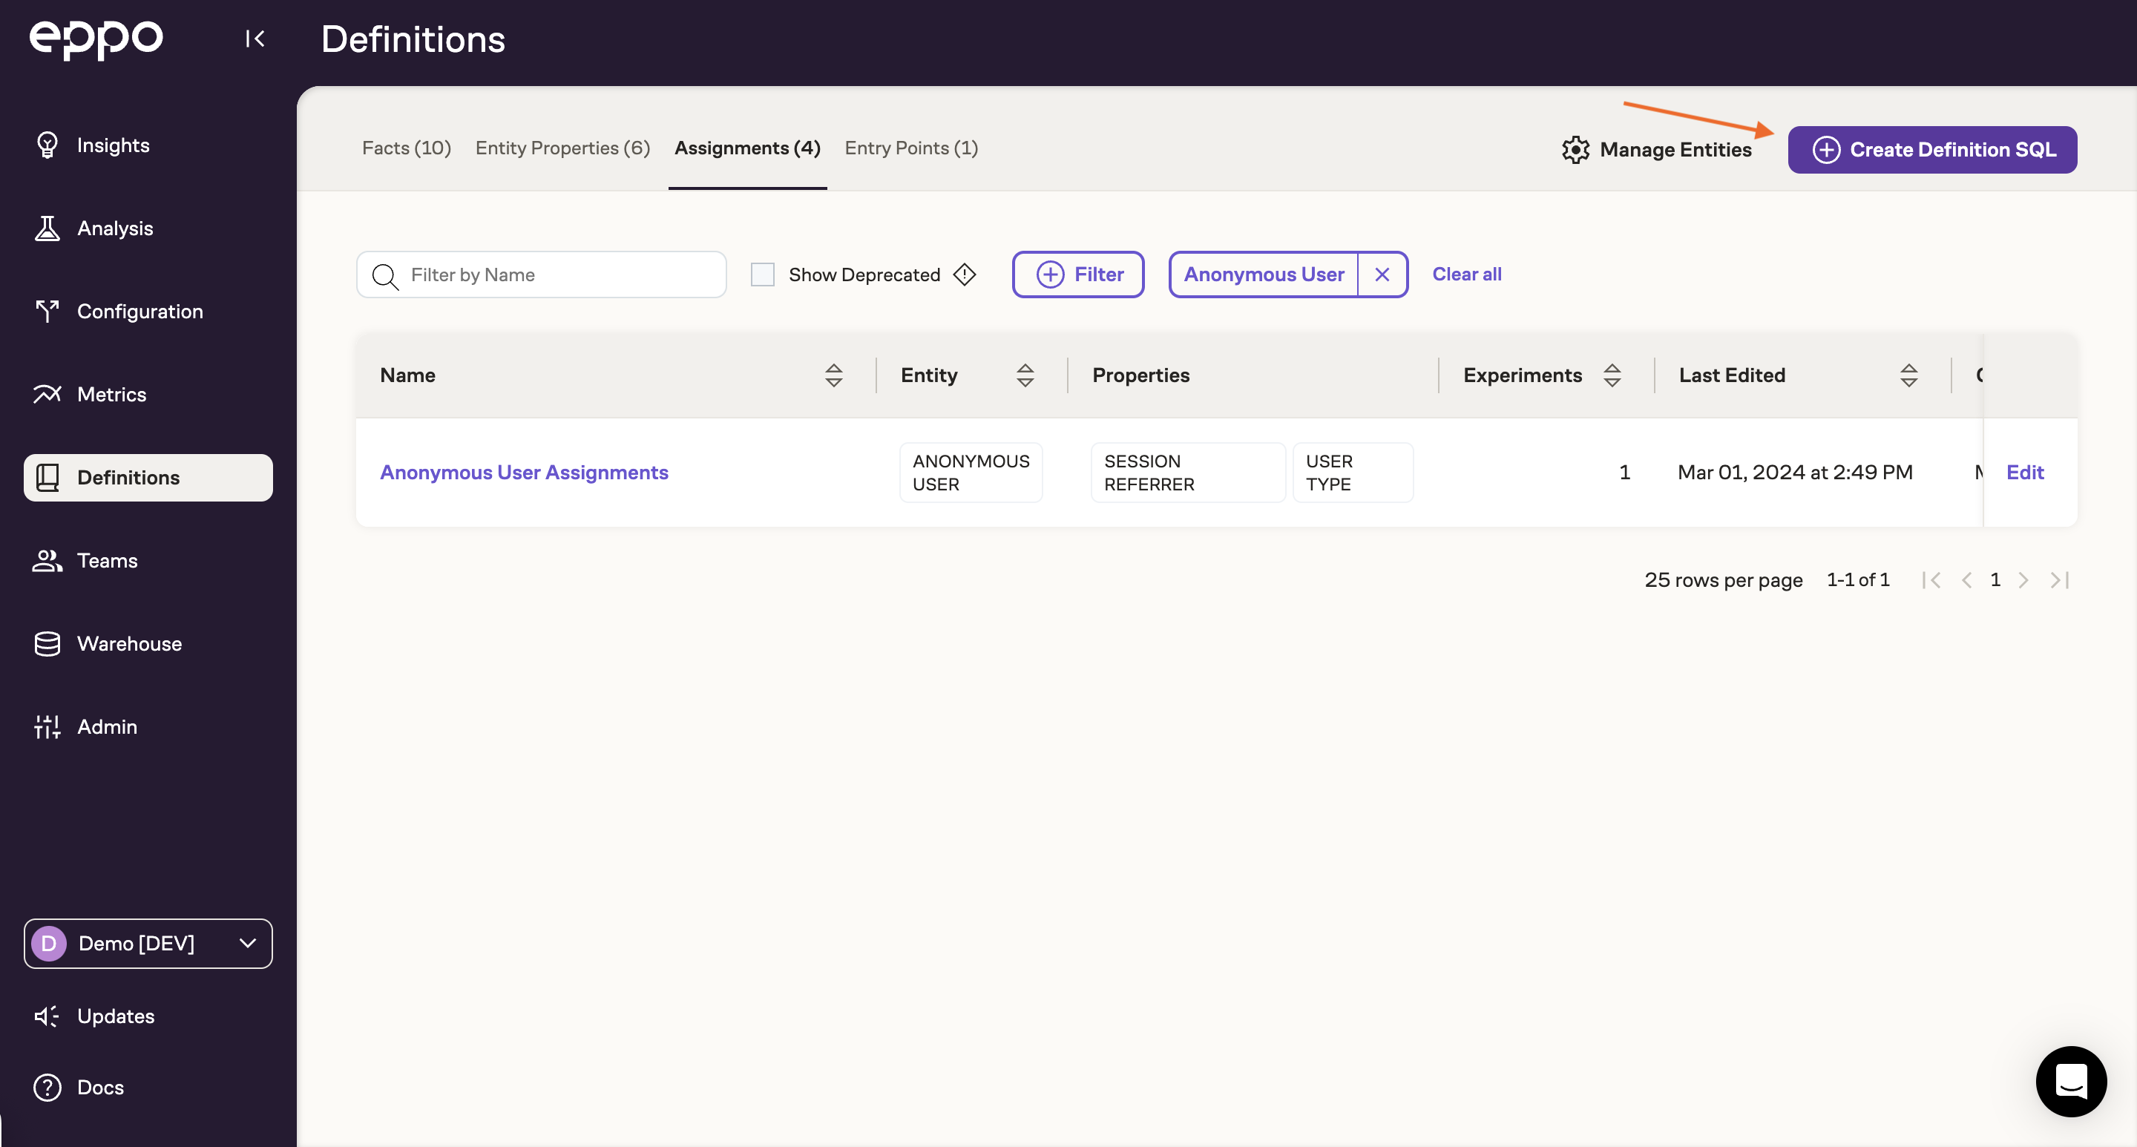Viewport: 2137px width, 1147px height.
Task: Switch to Facts tab in Definitions
Action: point(406,147)
